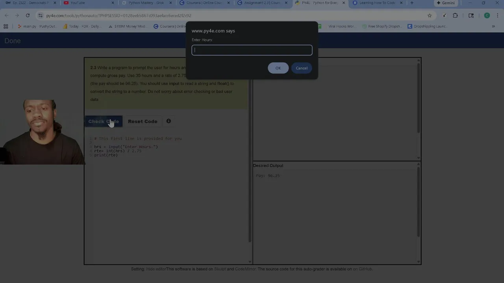Screen dimensions: 504x283
Task: Reload the py4e page
Action: coord(28,15)
